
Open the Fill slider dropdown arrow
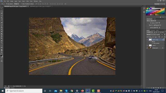tap(165, 37)
